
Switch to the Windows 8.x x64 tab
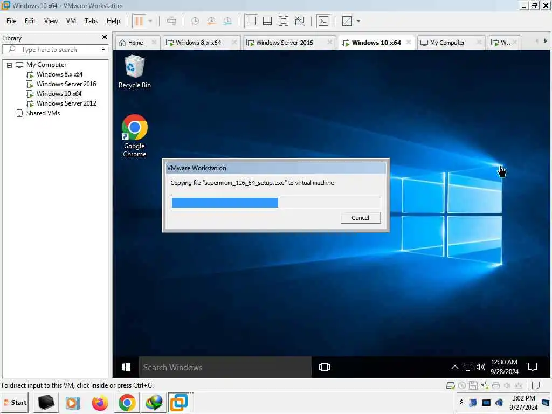click(x=198, y=43)
